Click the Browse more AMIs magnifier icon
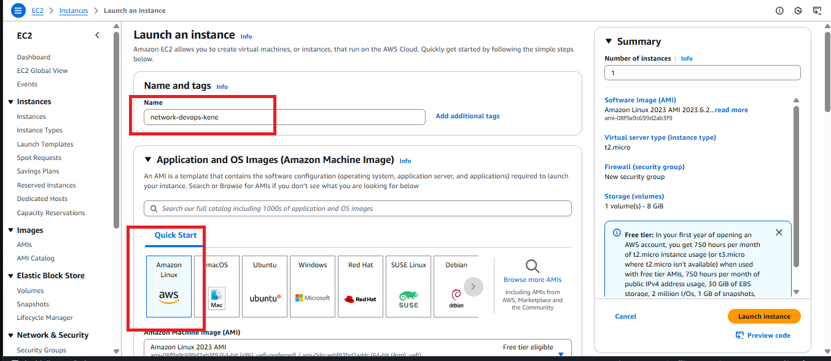Screen dimensions: 831x361 533,266
